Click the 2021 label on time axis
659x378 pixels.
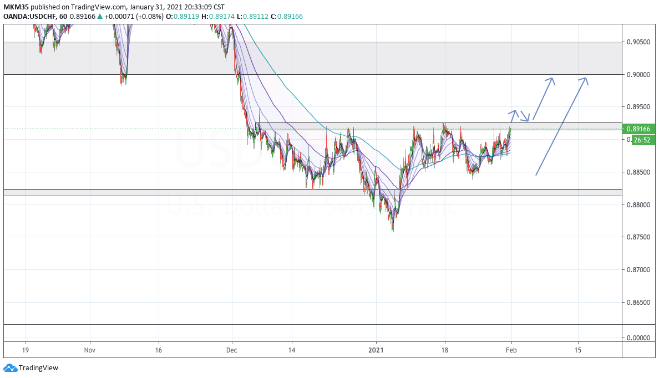(x=376, y=350)
